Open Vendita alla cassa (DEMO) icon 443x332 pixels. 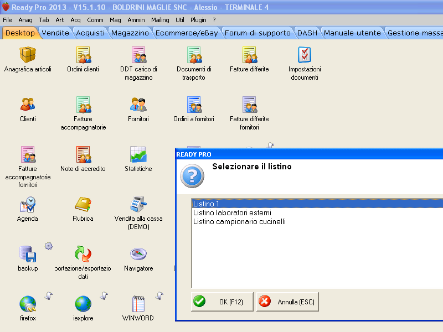pos(138,204)
